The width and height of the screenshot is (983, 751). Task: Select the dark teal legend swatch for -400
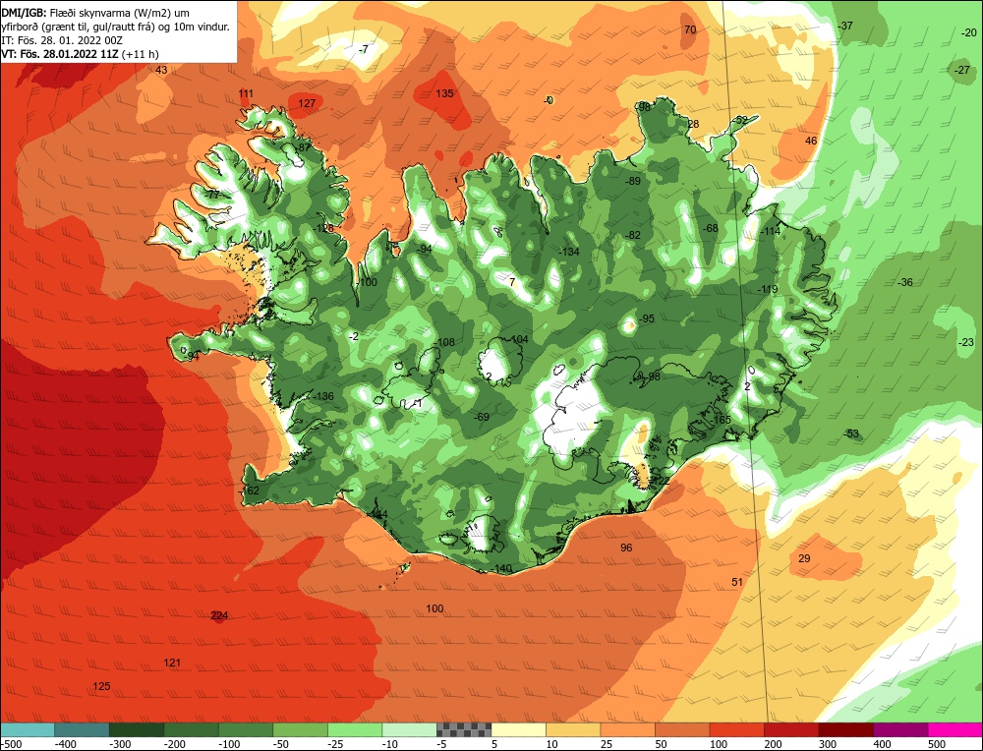click(83, 729)
